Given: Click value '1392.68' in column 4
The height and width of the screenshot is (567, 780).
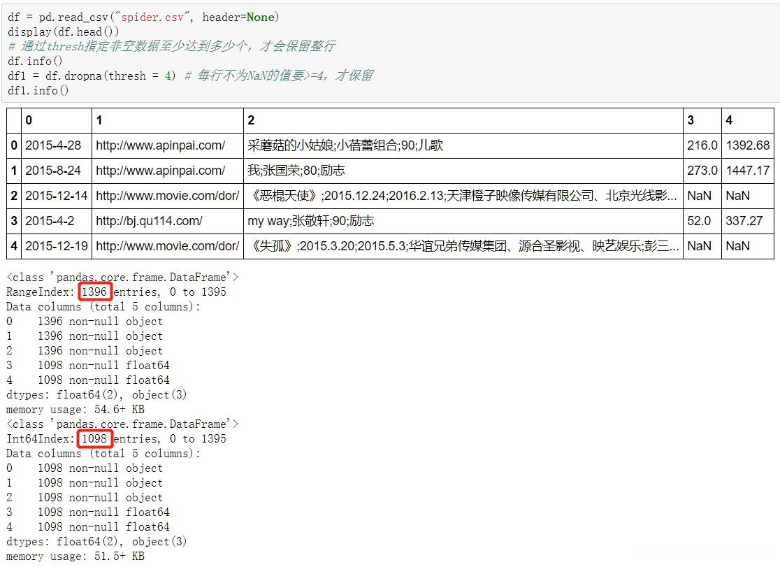Looking at the screenshot, I should coord(748,145).
